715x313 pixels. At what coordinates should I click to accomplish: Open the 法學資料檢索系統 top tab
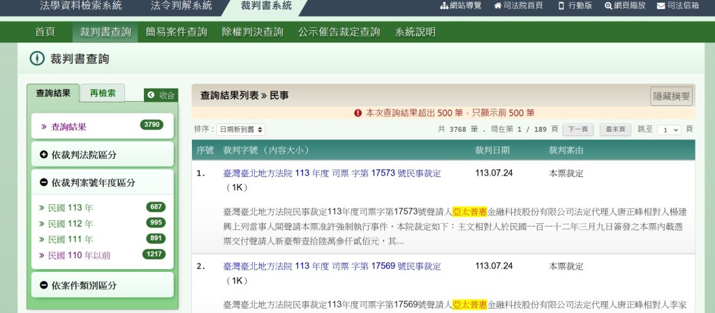[x=80, y=6]
